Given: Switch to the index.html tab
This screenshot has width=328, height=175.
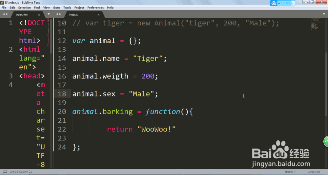Looking at the screenshot, I should 22,15.
